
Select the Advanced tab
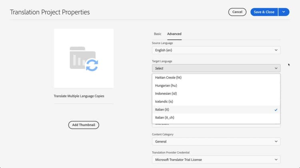pyautogui.click(x=174, y=34)
